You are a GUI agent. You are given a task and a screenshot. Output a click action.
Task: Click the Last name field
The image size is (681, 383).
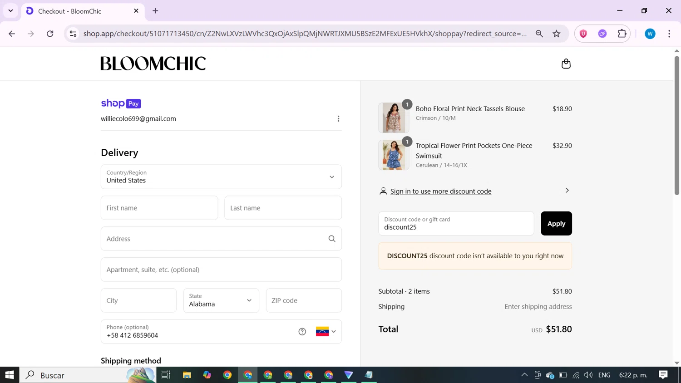pos(283,208)
